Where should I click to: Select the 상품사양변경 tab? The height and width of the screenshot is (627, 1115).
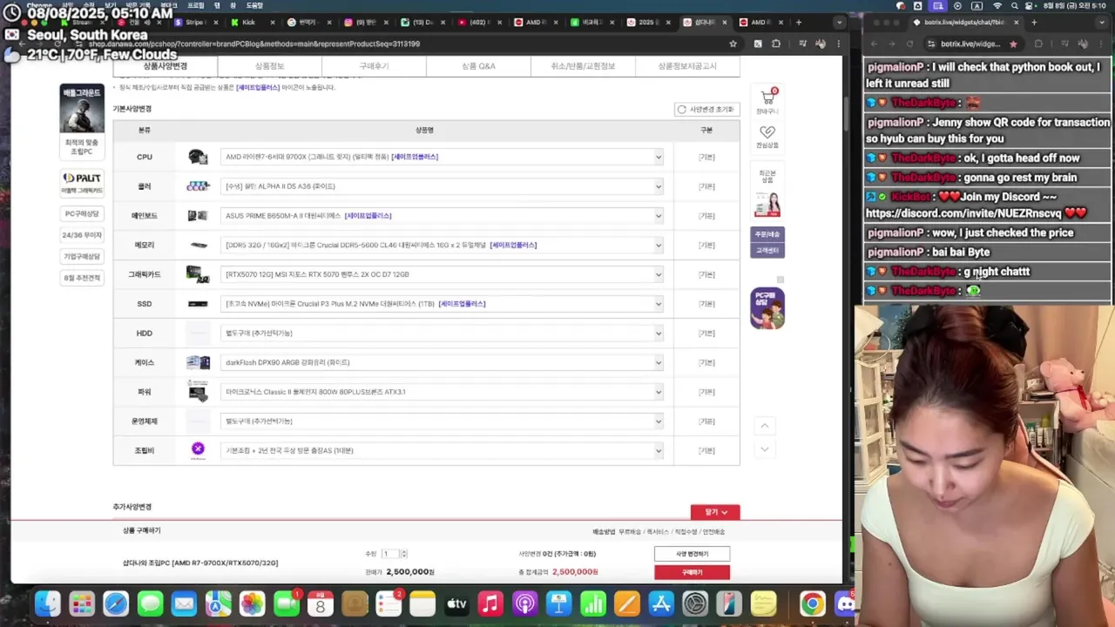point(165,66)
